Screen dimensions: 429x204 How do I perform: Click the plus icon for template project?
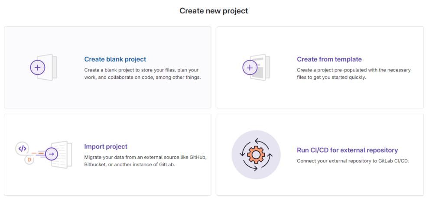coord(249,68)
